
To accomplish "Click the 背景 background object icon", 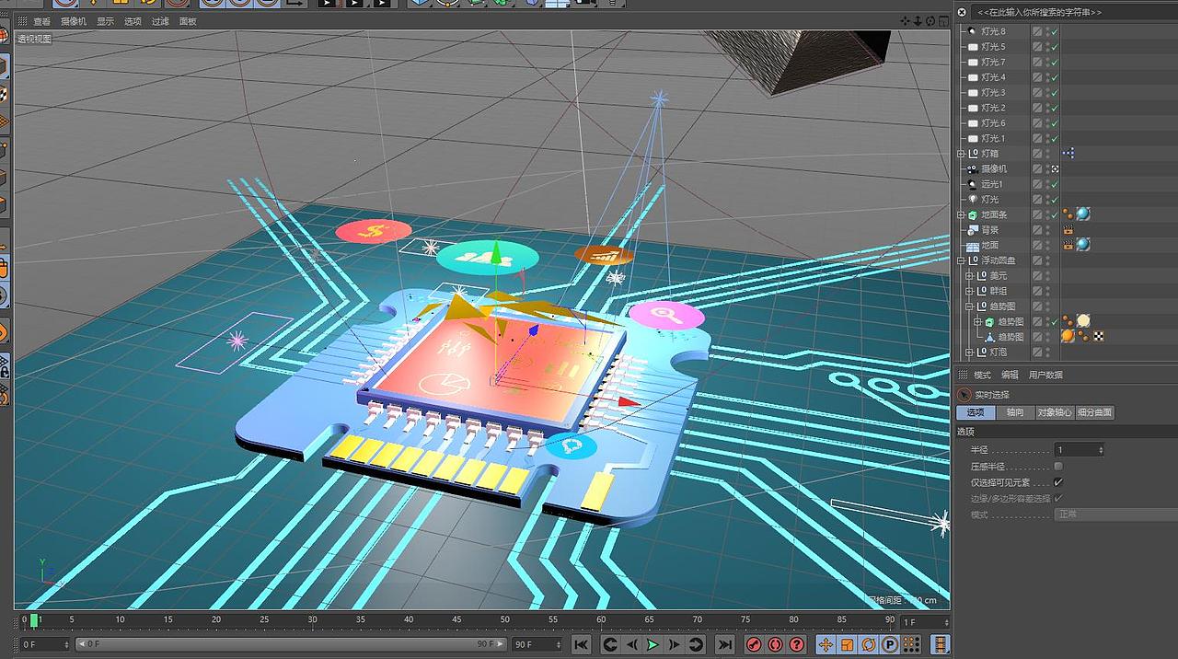I will coord(972,230).
